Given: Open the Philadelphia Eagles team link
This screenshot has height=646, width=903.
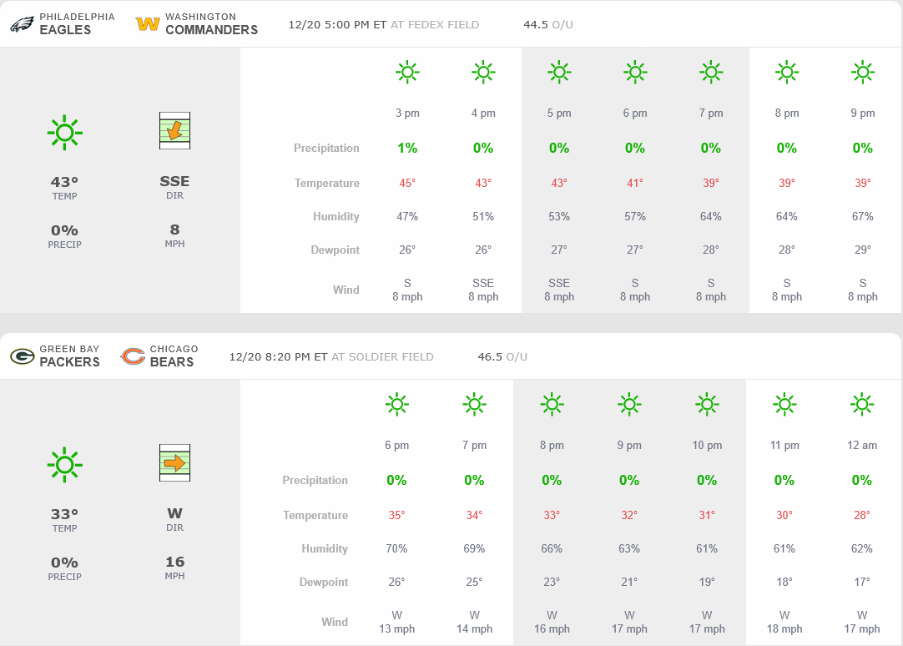Looking at the screenshot, I should (x=65, y=23).
